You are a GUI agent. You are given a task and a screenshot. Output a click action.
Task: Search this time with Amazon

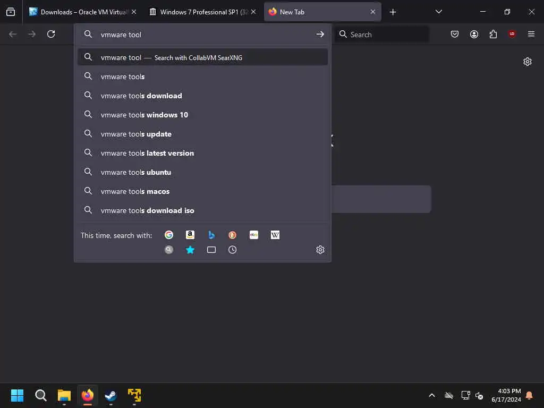[190, 235]
